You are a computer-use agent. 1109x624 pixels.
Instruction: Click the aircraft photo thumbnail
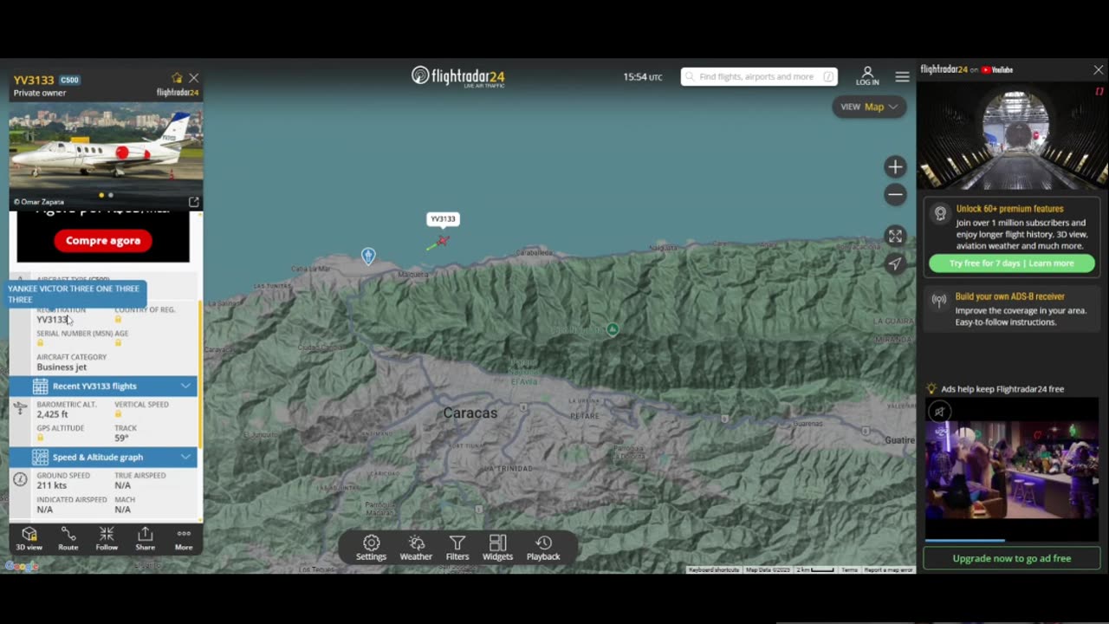pyautogui.click(x=106, y=156)
